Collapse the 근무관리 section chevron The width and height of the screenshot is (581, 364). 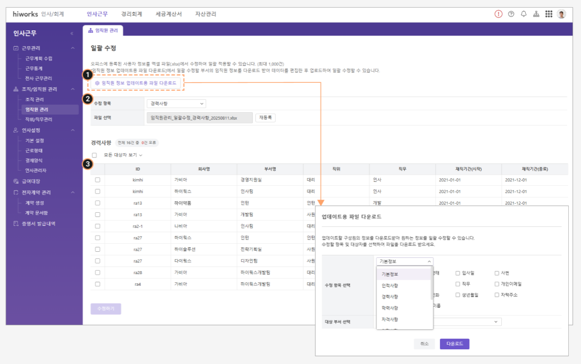[x=72, y=48]
